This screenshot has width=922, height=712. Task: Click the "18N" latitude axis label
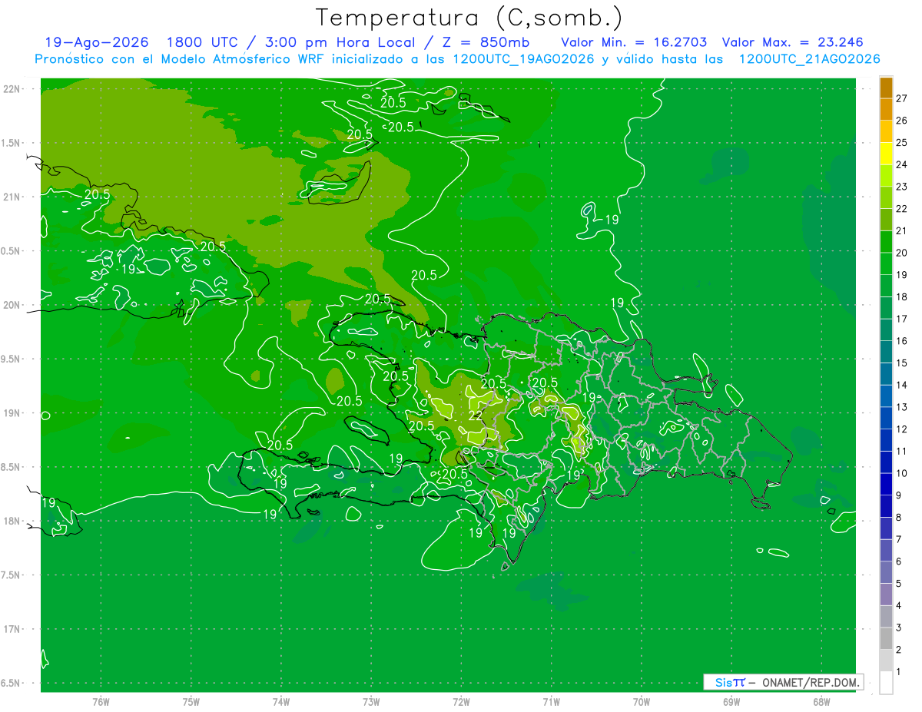[11, 521]
